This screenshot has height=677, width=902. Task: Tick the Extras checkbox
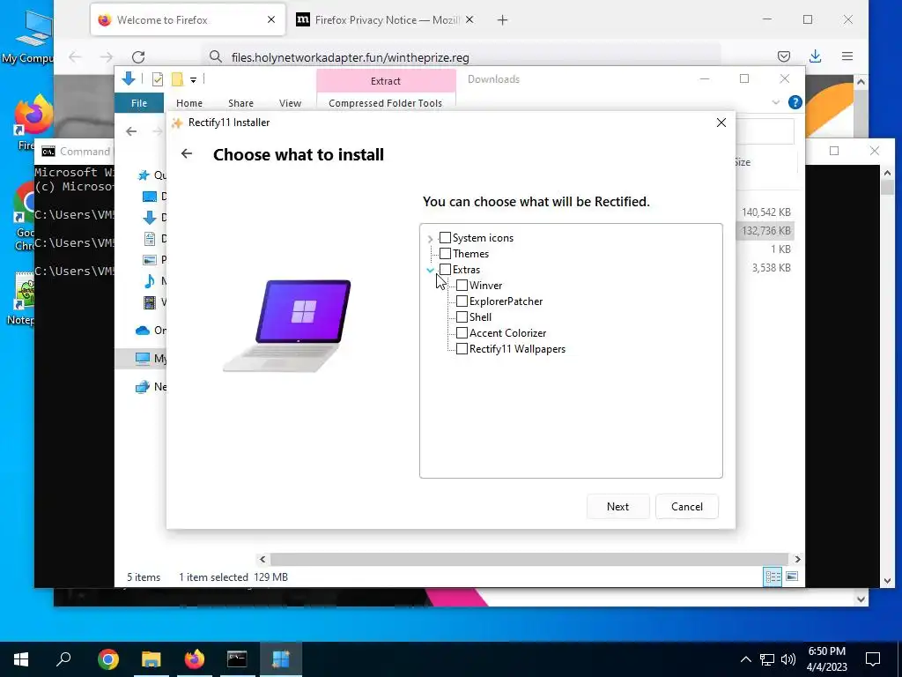pyautogui.click(x=445, y=270)
